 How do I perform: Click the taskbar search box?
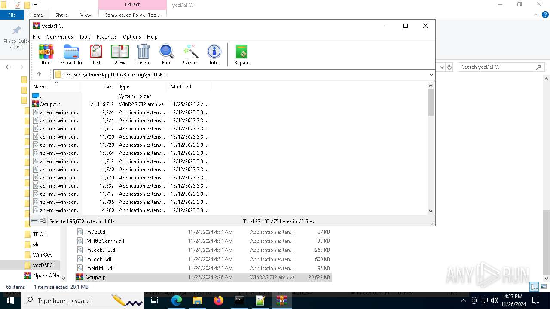point(82,300)
